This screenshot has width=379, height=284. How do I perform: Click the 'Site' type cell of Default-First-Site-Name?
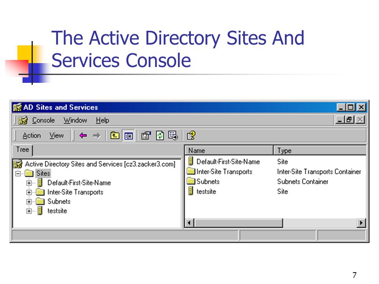pyautogui.click(x=283, y=162)
